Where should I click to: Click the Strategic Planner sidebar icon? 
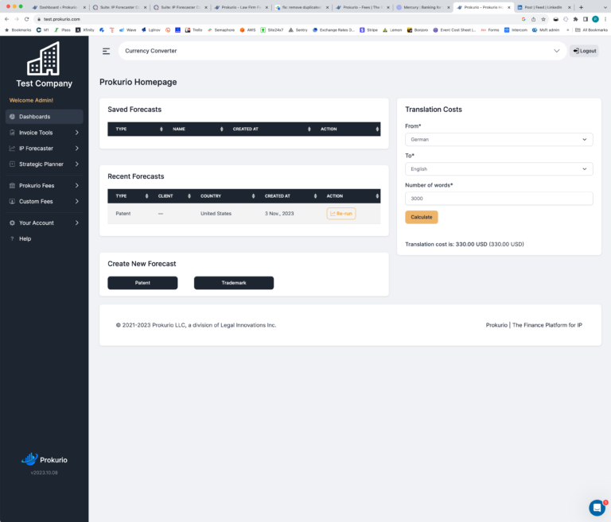[x=12, y=164]
